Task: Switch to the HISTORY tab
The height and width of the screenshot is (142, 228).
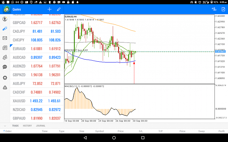Action: coord(27,126)
